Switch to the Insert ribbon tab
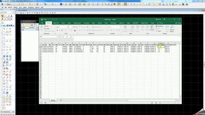Image resolution: width=205 pixels, height=115 pixels. point(63,23)
